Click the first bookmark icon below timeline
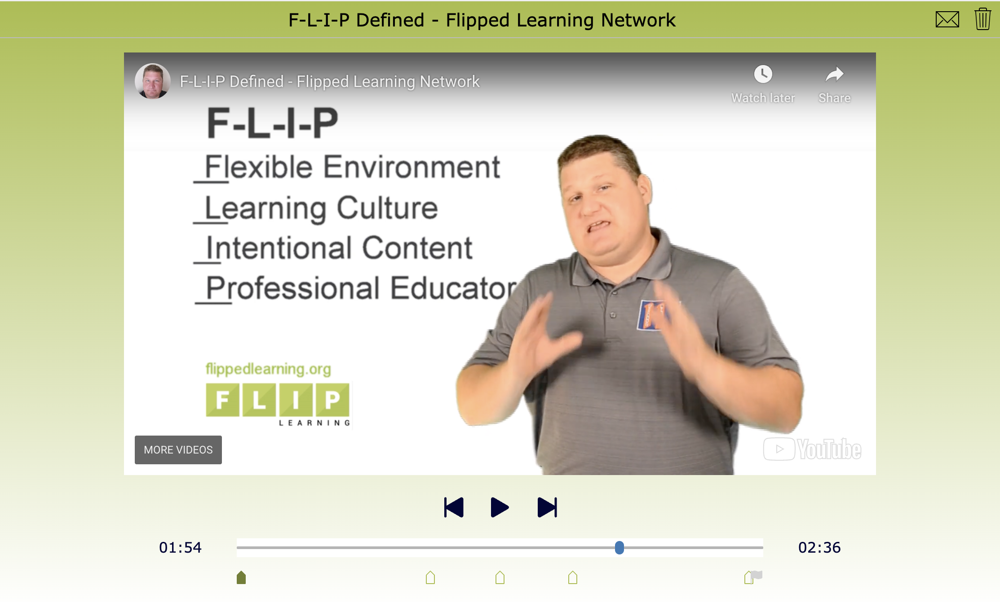 point(241,577)
